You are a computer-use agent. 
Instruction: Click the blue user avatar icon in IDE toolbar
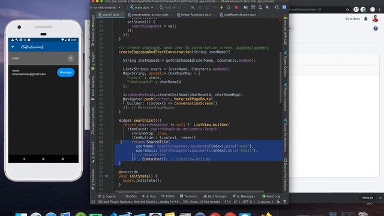[x=284, y=8]
